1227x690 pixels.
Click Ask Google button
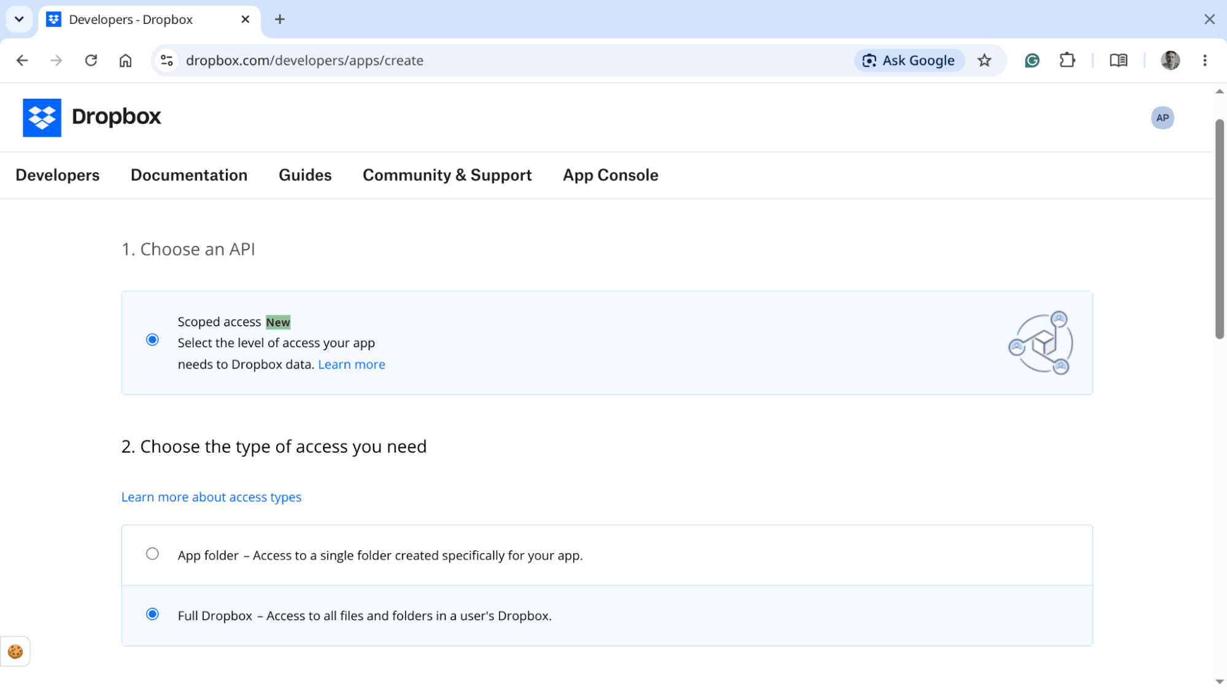pos(908,60)
